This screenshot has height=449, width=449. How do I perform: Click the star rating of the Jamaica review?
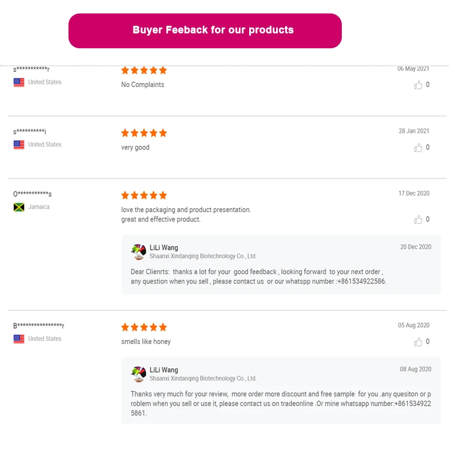(x=144, y=195)
